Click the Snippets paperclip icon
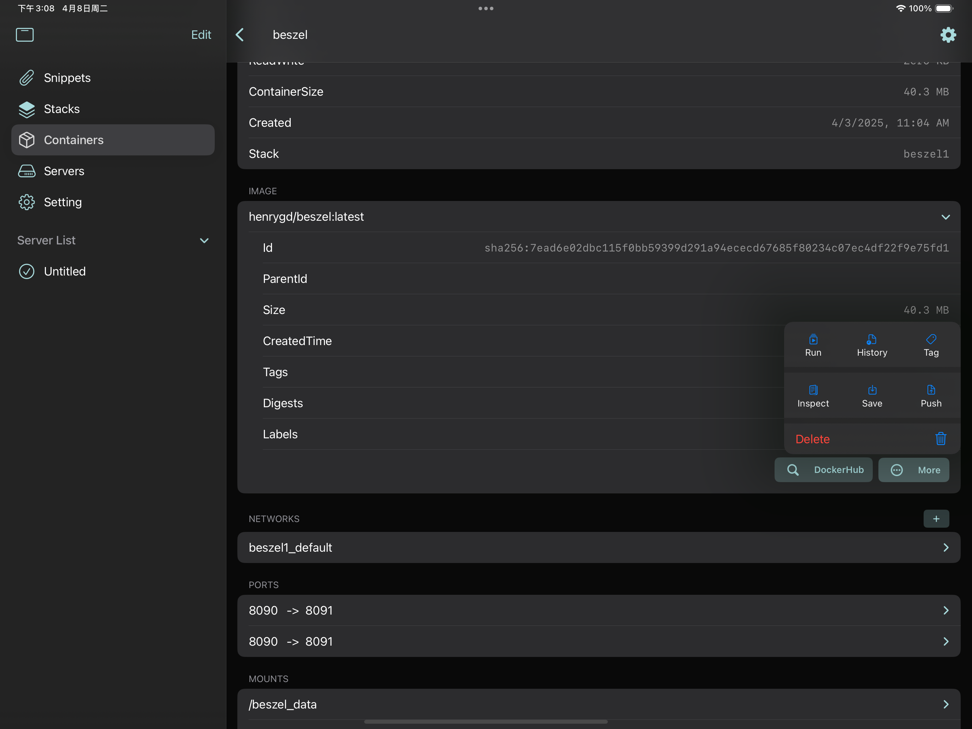This screenshot has width=972, height=729. tap(26, 78)
